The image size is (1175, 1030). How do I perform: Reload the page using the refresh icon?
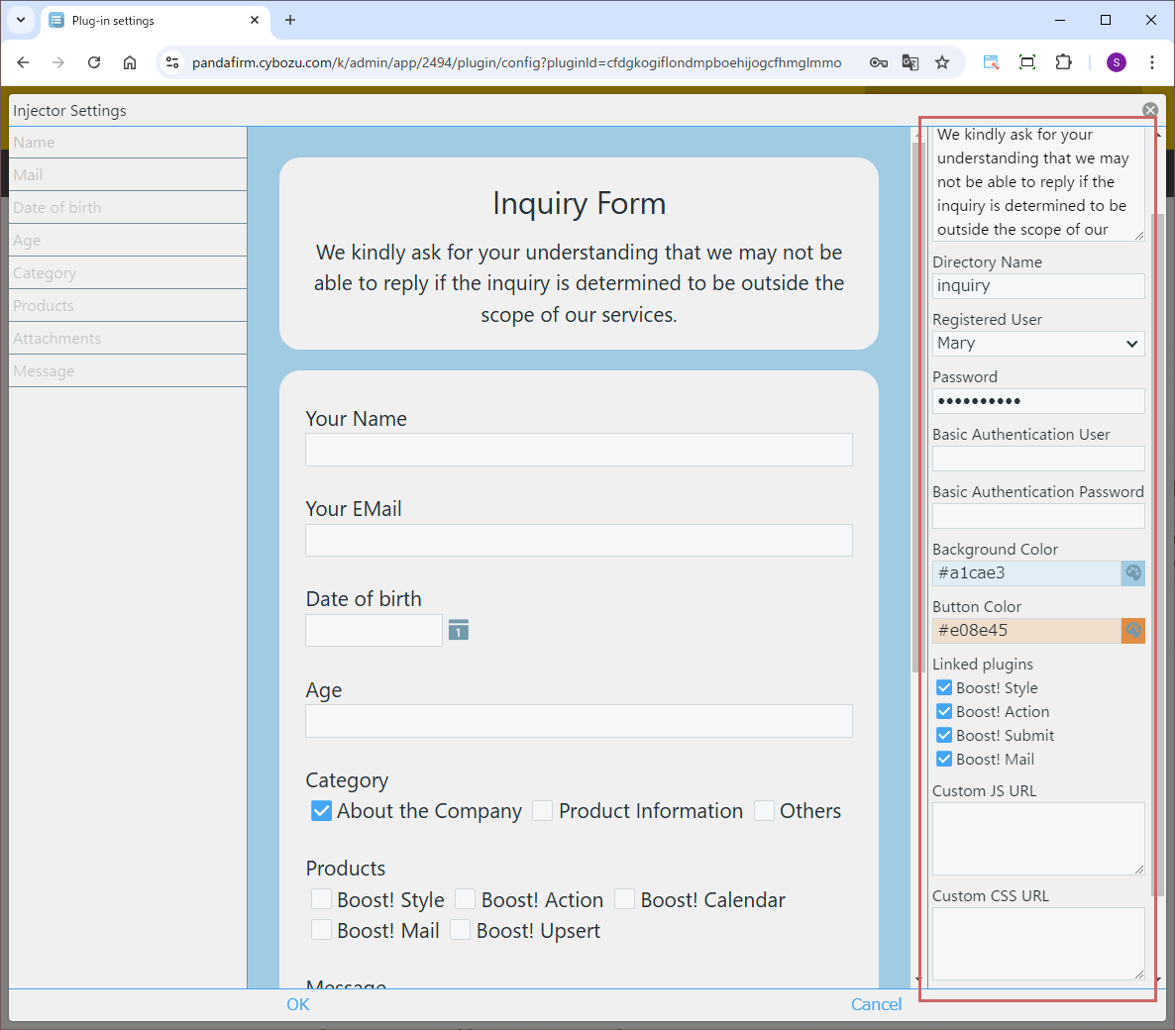(94, 62)
